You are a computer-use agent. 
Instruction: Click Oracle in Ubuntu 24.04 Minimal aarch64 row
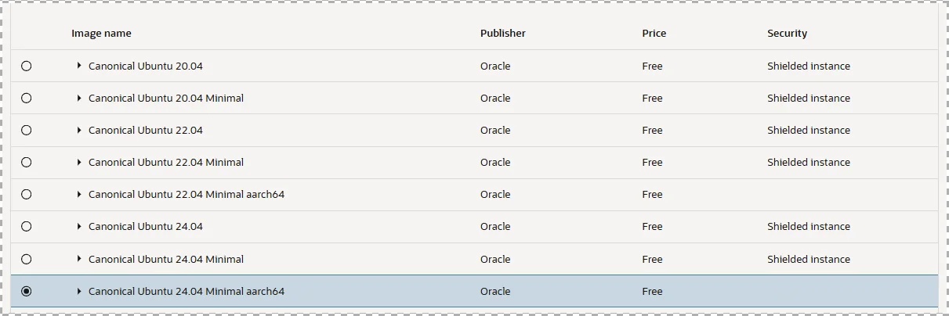(x=495, y=292)
